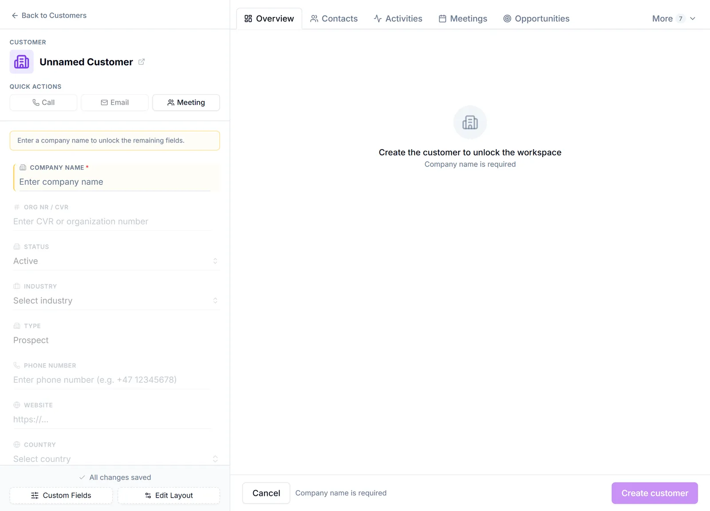Image resolution: width=710 pixels, height=511 pixels.
Task: Click the icon beside Type label
Action: tap(17, 326)
